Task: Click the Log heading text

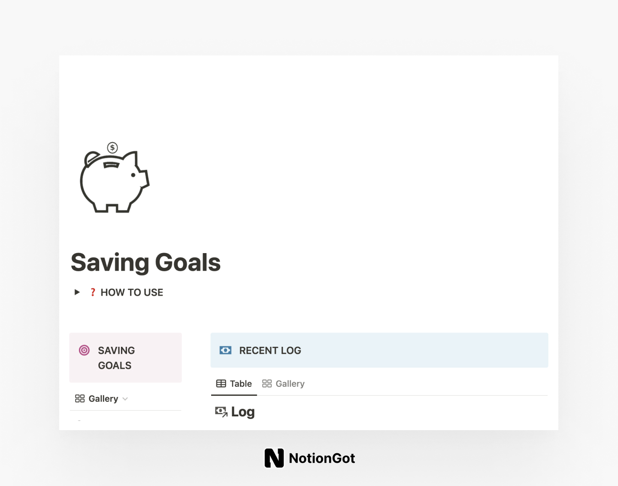Action: click(x=243, y=411)
